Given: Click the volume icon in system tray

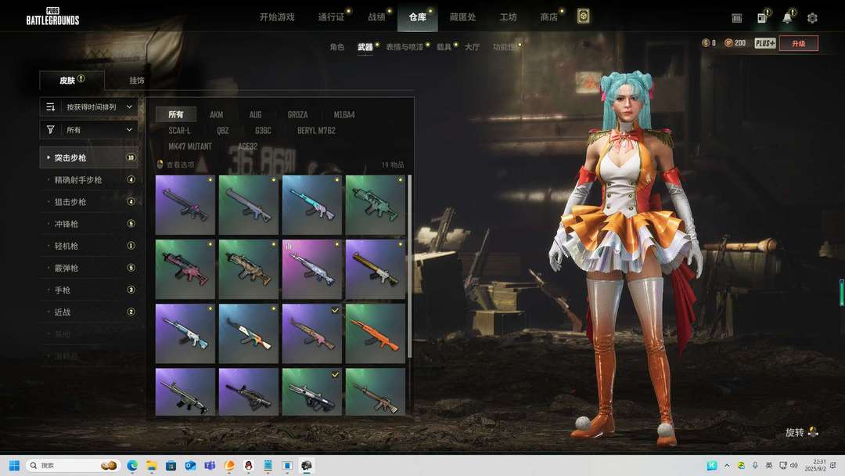Looking at the screenshot, I should click(794, 465).
